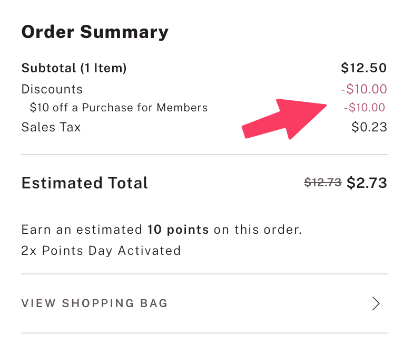Click the crossed-out $12.73 original total
This screenshot has height=361, width=413.
click(323, 183)
